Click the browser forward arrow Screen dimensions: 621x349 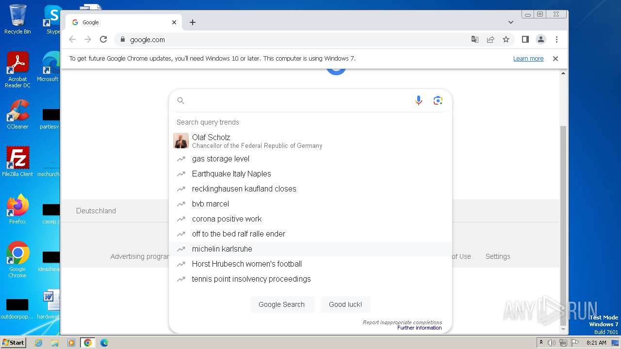pyautogui.click(x=88, y=39)
